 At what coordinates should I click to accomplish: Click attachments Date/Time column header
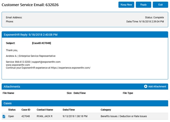pyautogui.click(x=79, y=93)
